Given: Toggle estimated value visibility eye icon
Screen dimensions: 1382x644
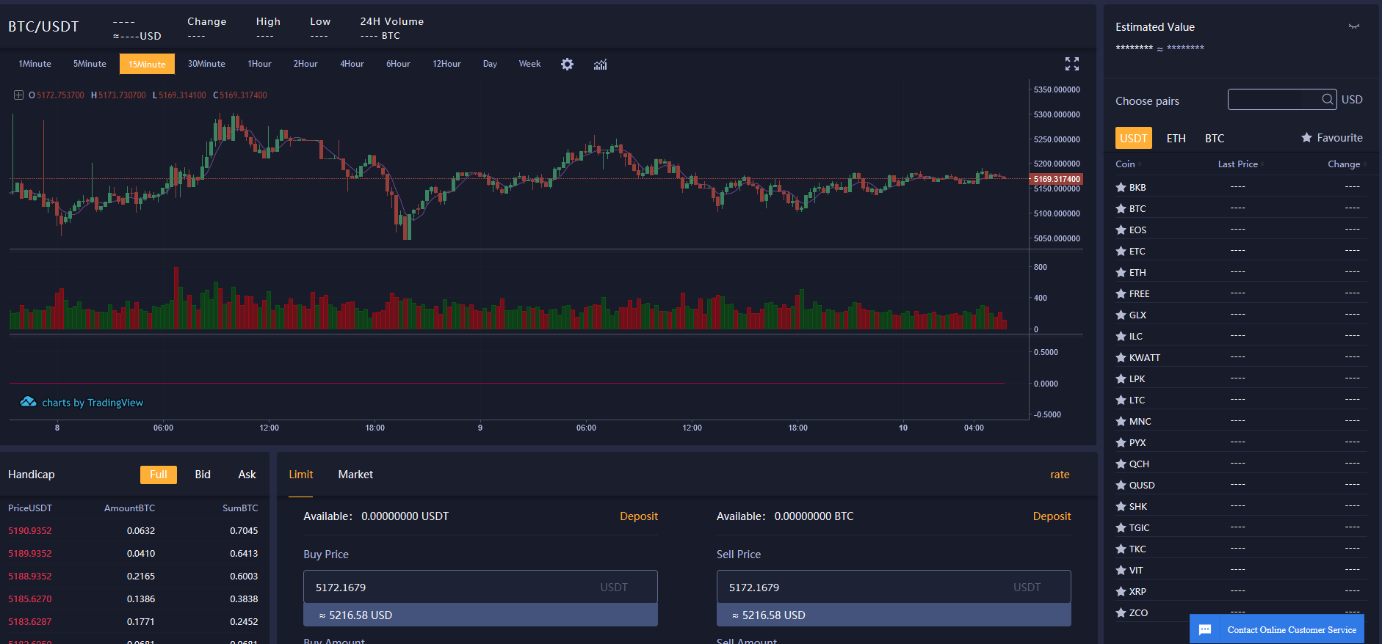Looking at the screenshot, I should pos(1353,27).
